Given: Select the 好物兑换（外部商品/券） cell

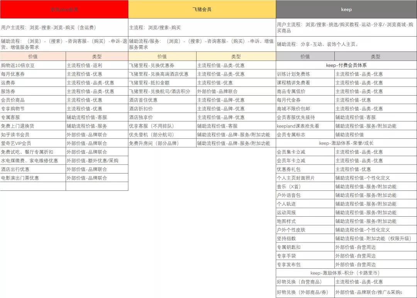Looking at the screenshot, I should tap(305, 292).
